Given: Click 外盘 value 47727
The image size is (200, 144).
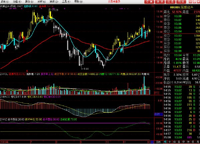Looking at the screenshot, I should pyautogui.click(x=177, y=70).
